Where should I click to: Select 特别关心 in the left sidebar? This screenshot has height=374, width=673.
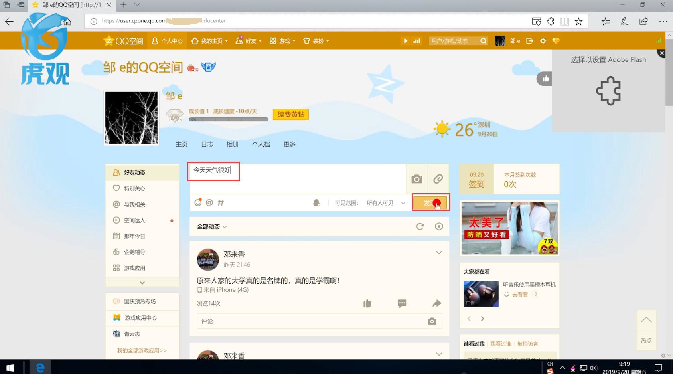pyautogui.click(x=142, y=188)
